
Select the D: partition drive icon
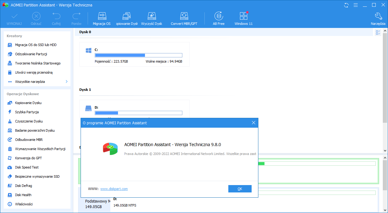pyautogui.click(x=89, y=108)
